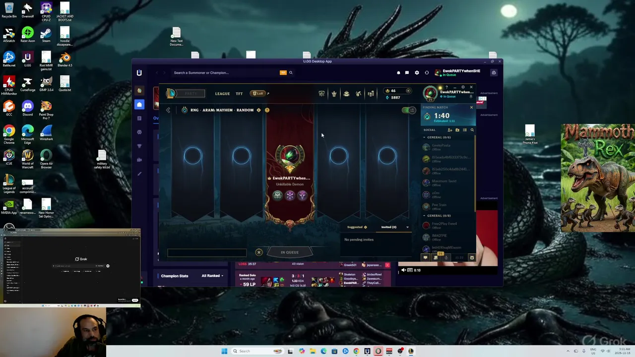Open the Clash trophy icon in League client
This screenshot has height=357, width=635.
click(321, 93)
